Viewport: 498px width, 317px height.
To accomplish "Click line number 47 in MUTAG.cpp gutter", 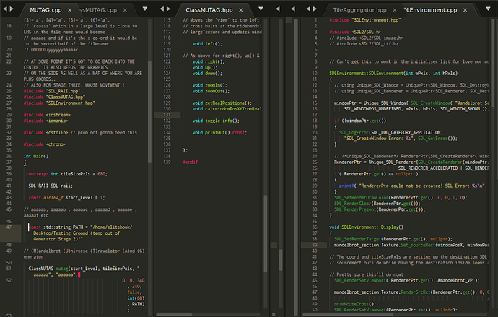I will (x=9, y=227).
